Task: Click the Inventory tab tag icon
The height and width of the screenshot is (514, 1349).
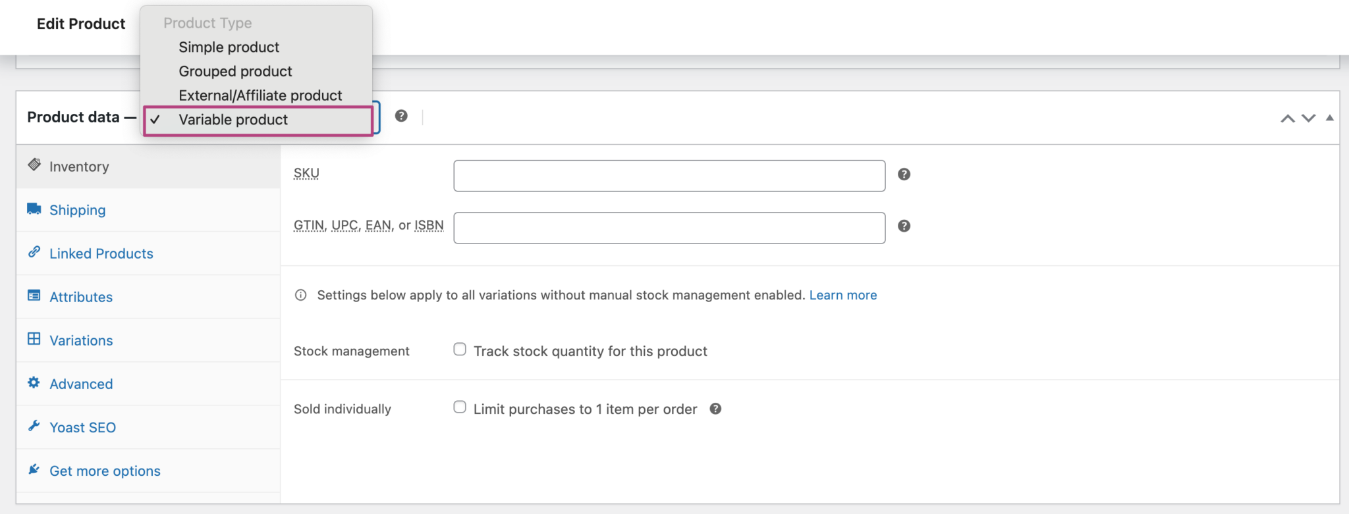Action: [34, 165]
